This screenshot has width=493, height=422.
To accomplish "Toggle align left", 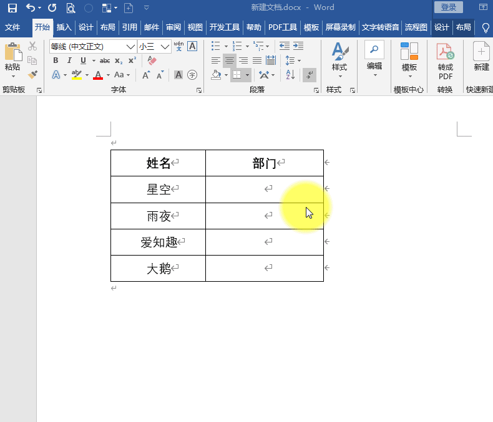I will (x=216, y=60).
